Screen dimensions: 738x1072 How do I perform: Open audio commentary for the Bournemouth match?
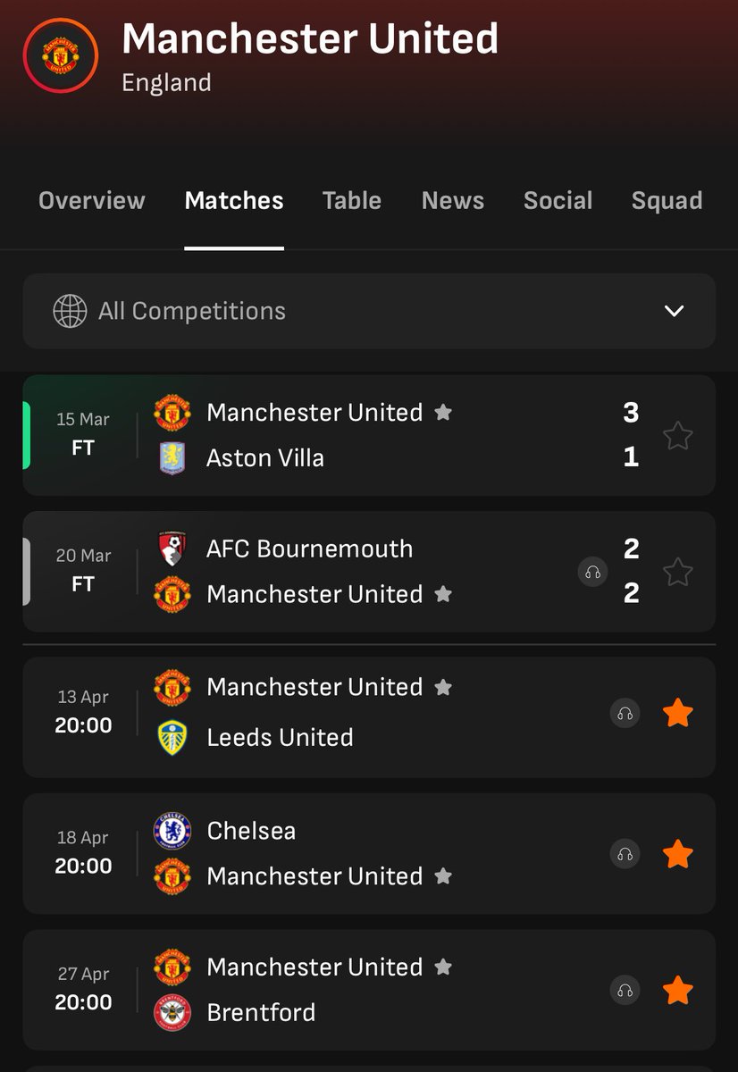pos(592,572)
